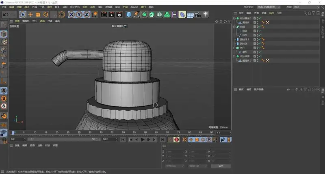Select the Live Selection tool
Image resolution: width=325 pixels, height=174 pixels.
pyautogui.click(x=23, y=15)
